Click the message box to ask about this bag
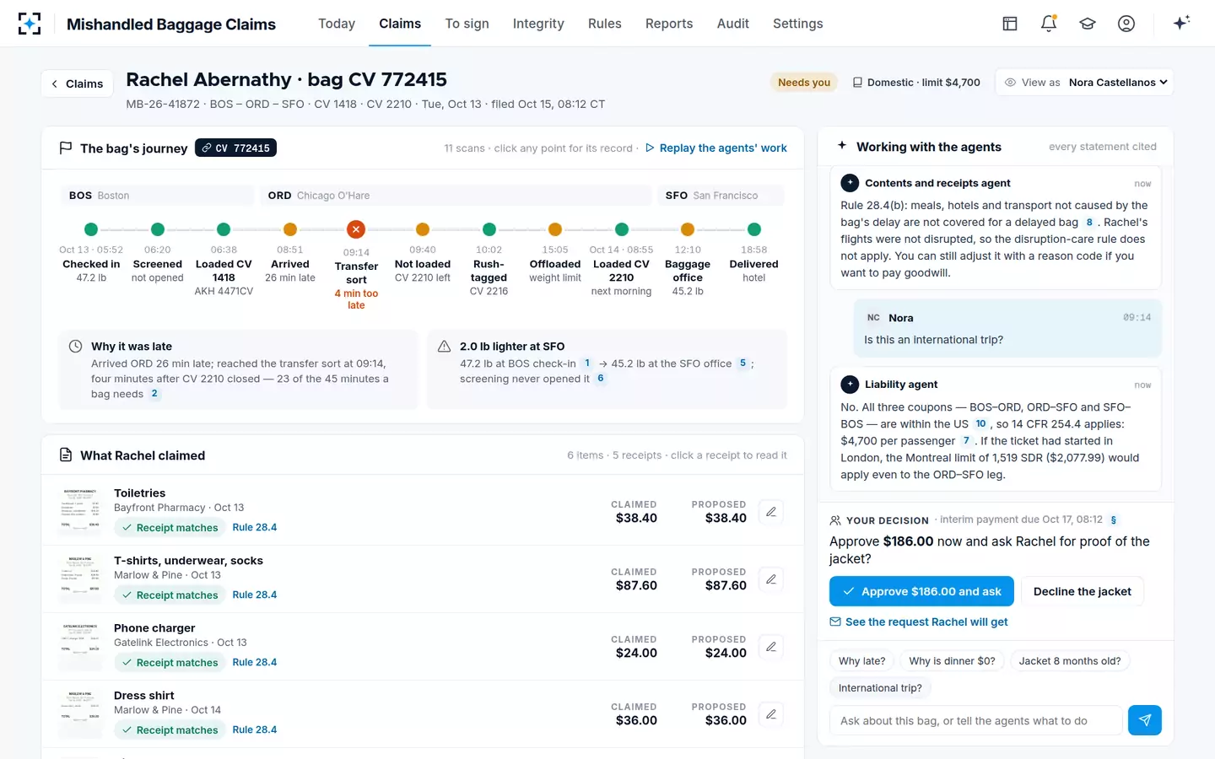This screenshot has height=759, width=1215. point(976,720)
